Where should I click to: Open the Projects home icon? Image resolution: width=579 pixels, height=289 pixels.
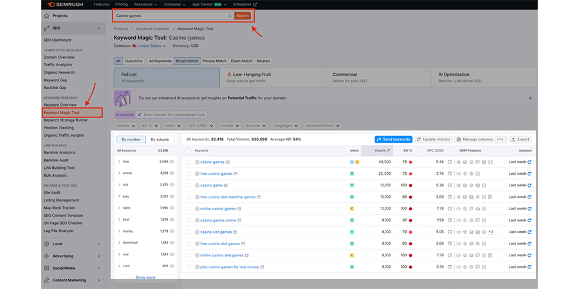coord(46,16)
